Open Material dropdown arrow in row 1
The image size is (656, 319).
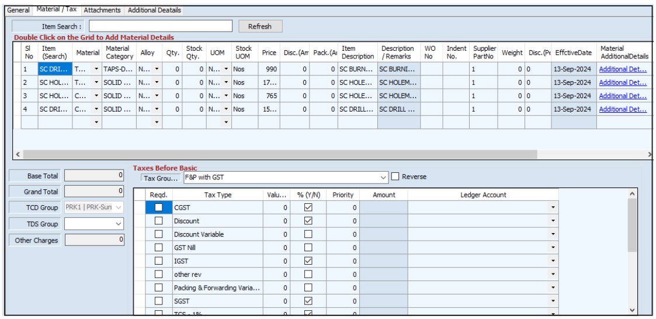[x=96, y=69]
